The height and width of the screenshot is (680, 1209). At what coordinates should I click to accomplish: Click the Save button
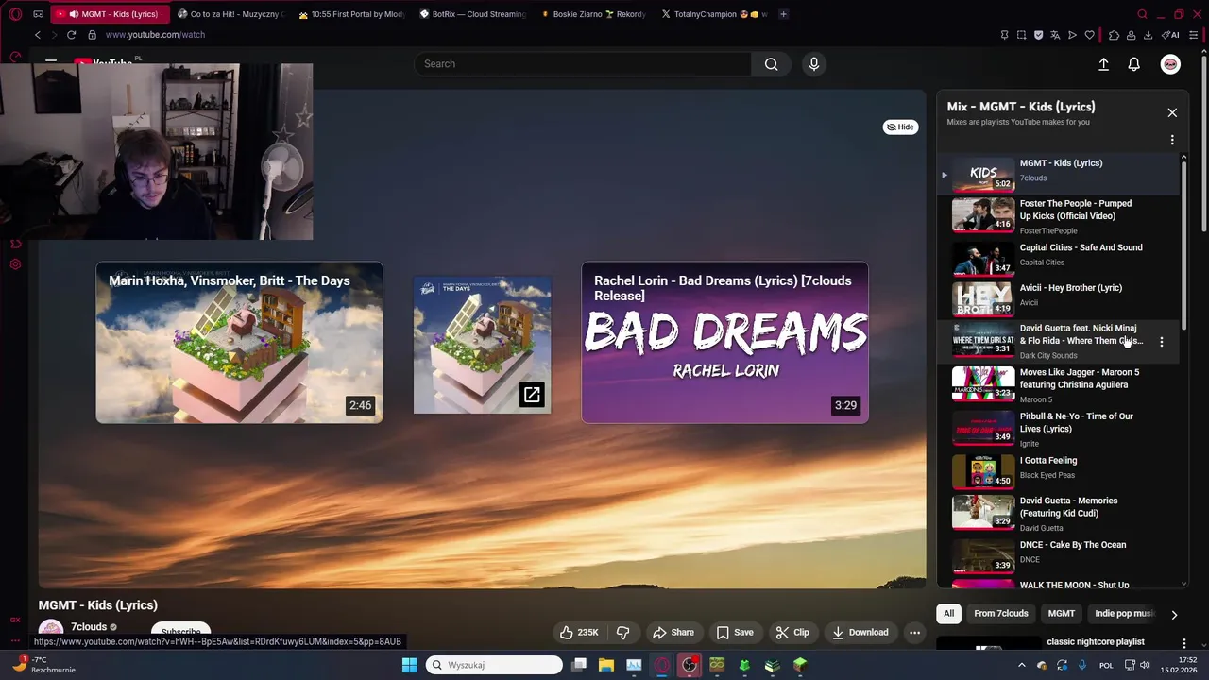tap(735, 632)
